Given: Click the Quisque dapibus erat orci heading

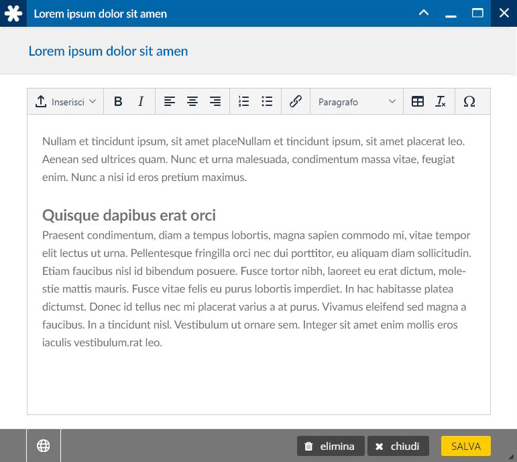Looking at the screenshot, I should [x=129, y=215].
